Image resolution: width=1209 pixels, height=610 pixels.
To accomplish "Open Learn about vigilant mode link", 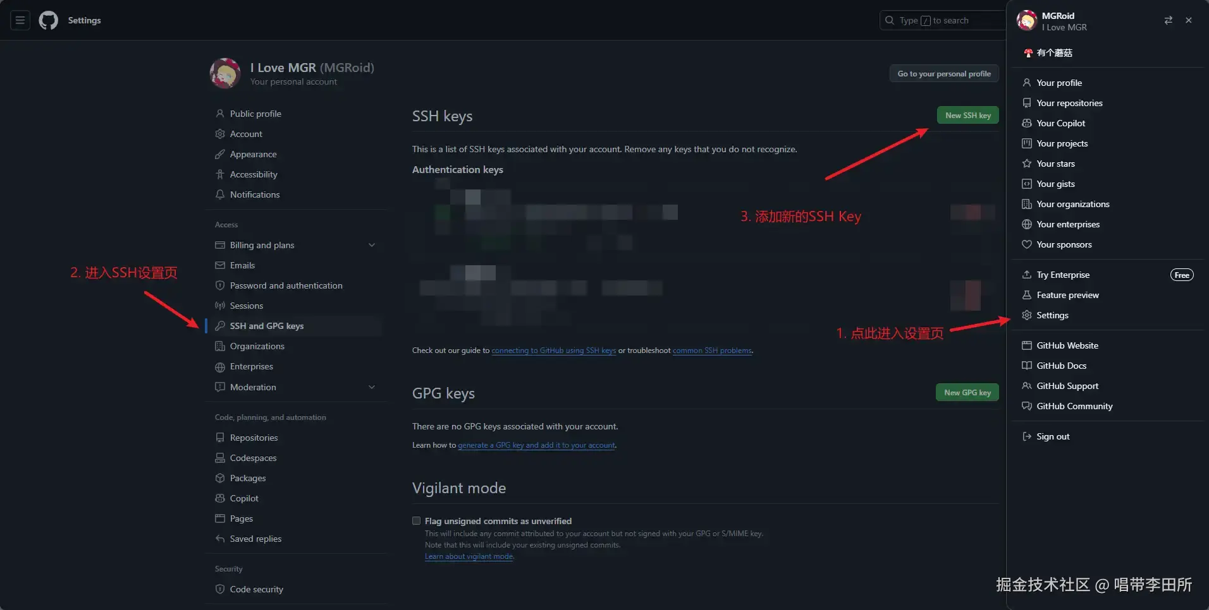I will 469,556.
